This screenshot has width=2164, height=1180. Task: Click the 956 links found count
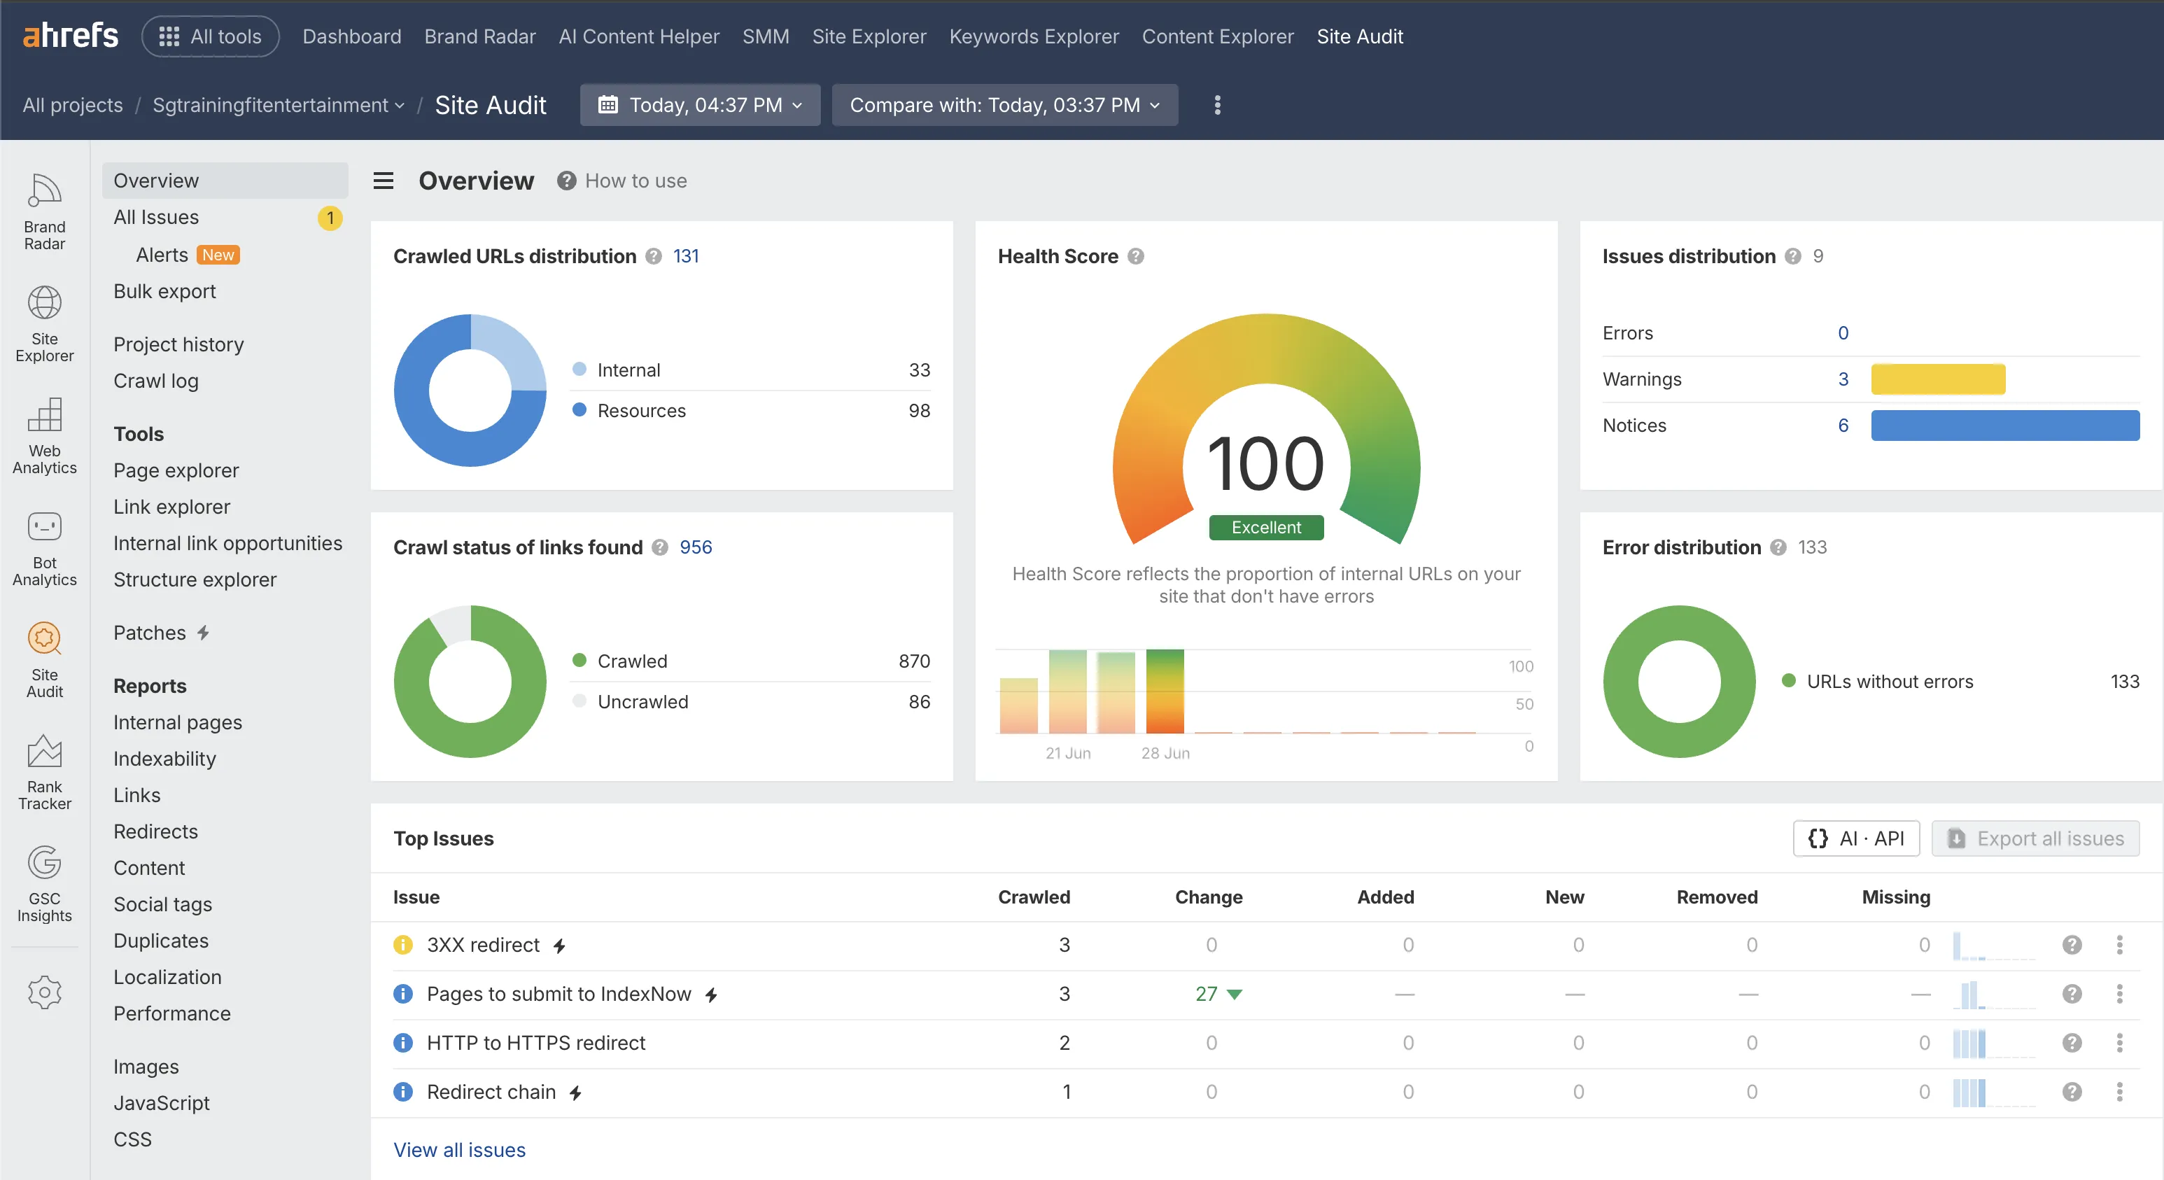click(x=696, y=547)
